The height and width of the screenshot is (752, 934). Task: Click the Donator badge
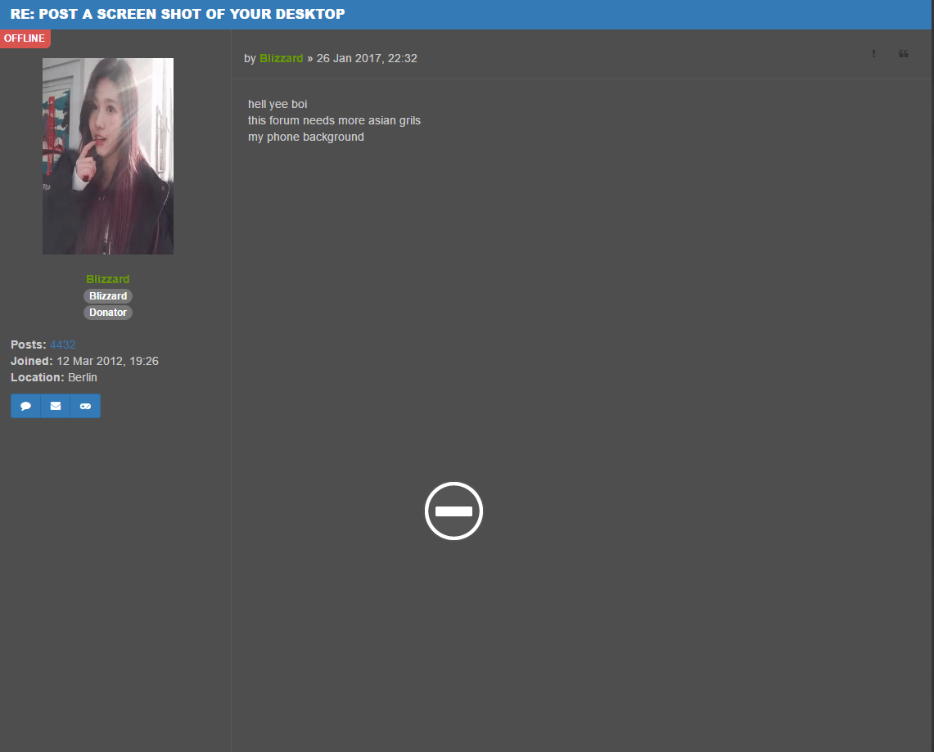[x=108, y=313]
